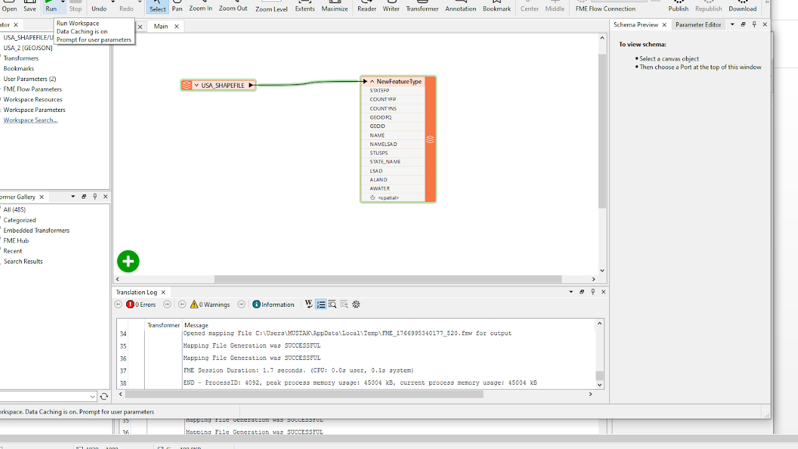Image resolution: width=798 pixels, height=449 pixels.
Task: Open the Workspace Search link
Action: coord(30,120)
